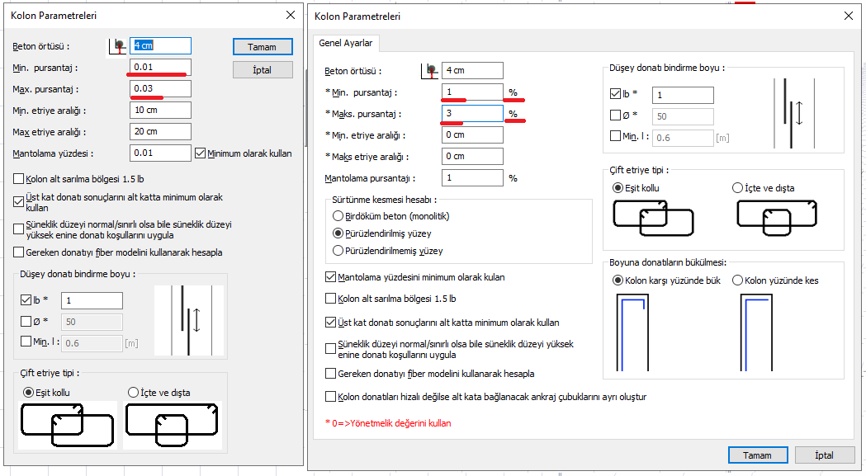Click Min. pursantaj field with 0.01
Screen dimensions: 866x476
[161, 67]
